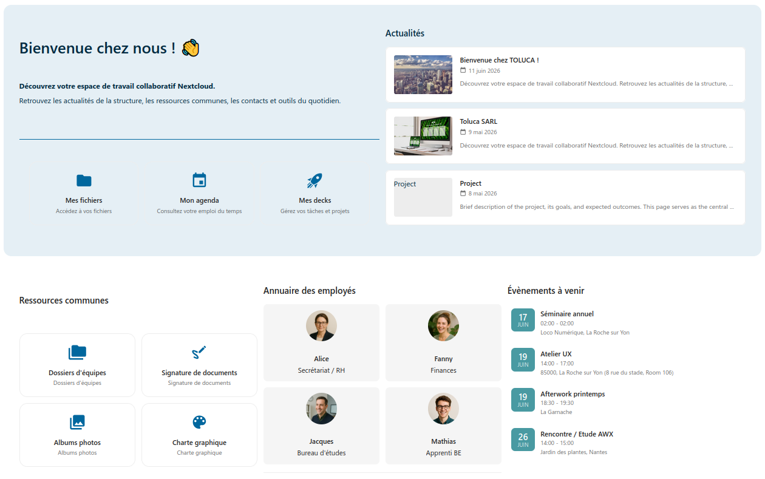Click the Project news article title
765x479 pixels.
tap(471, 183)
